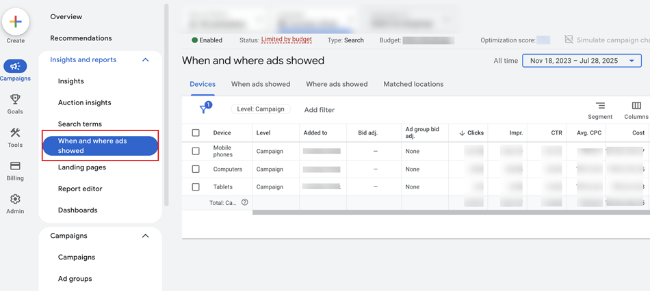Open the Goals trophy icon
The image size is (650, 291).
click(15, 99)
